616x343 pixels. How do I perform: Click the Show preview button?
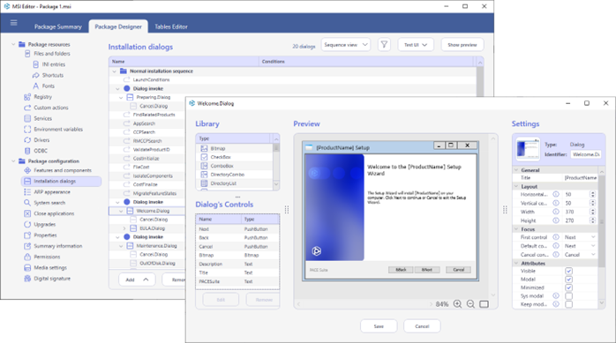pos(462,45)
